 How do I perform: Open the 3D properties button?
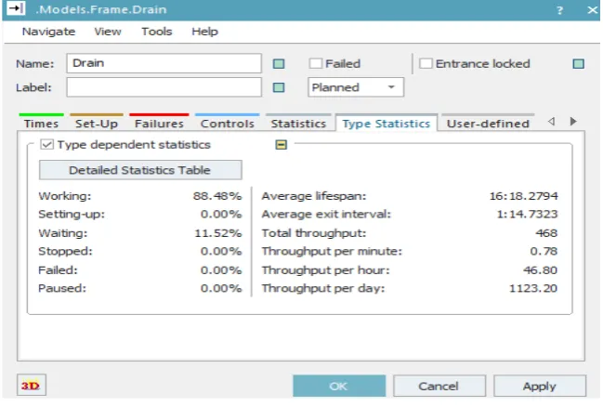32,385
